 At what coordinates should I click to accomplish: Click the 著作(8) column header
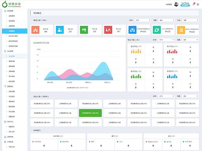[115, 136]
